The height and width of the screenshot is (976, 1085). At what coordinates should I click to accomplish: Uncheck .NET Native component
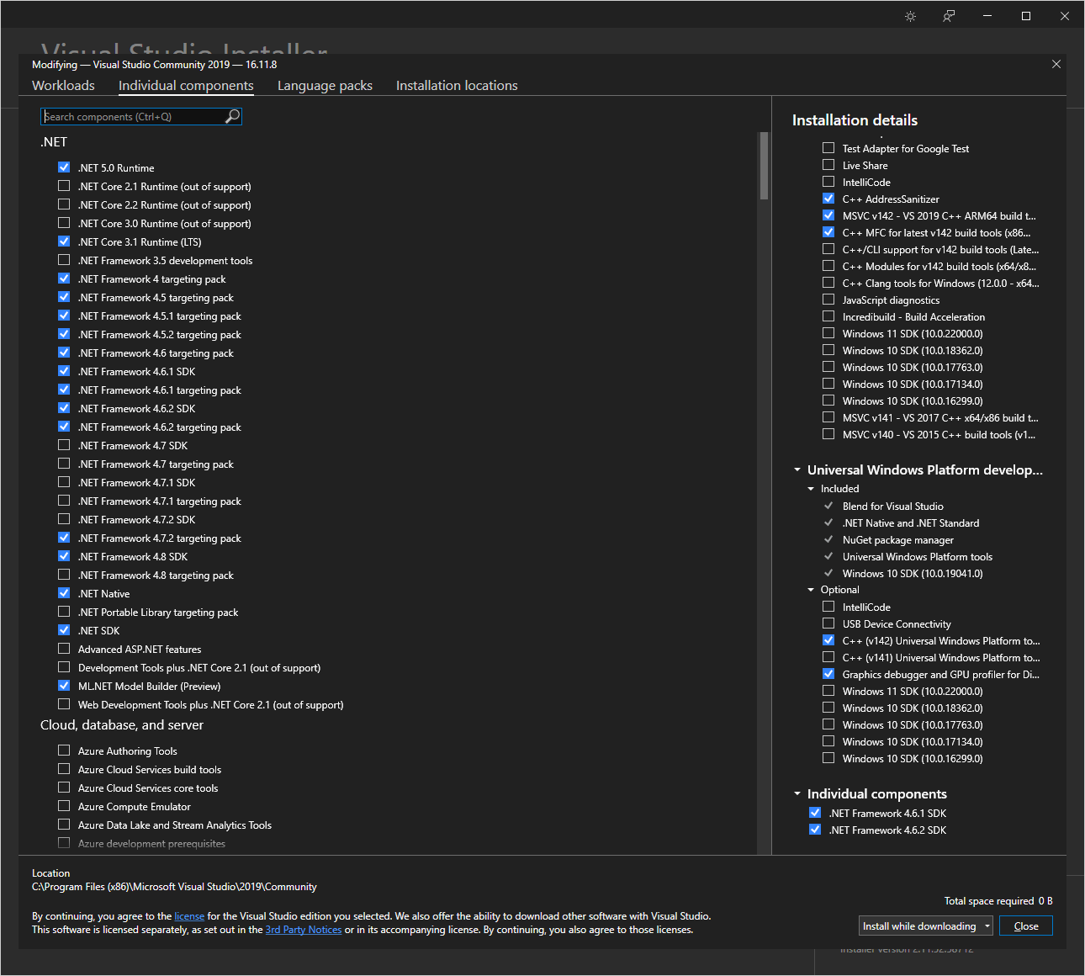[64, 593]
